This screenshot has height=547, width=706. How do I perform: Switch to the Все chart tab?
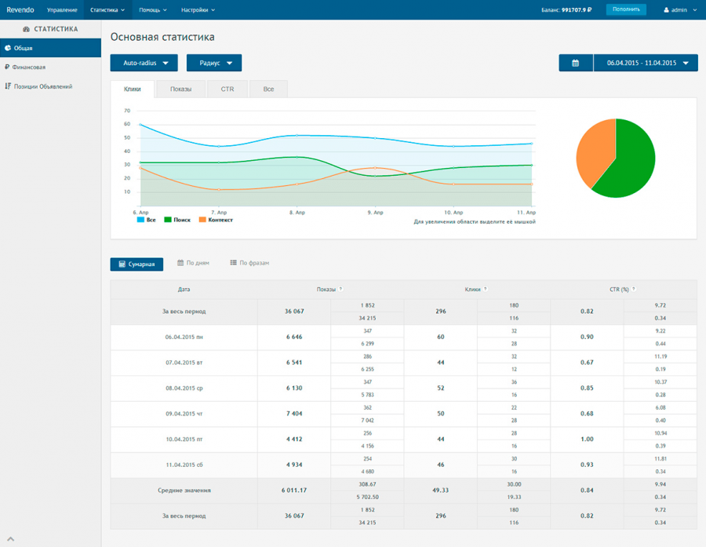pos(269,89)
